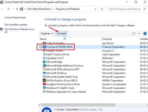The width and height of the screenshot is (148, 112).
Task: Uncheck the F-Secure ID PROTECTION checkbox
Action: [41, 47]
